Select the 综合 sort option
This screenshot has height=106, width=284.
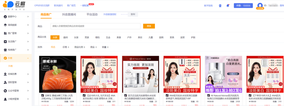click(x=53, y=47)
